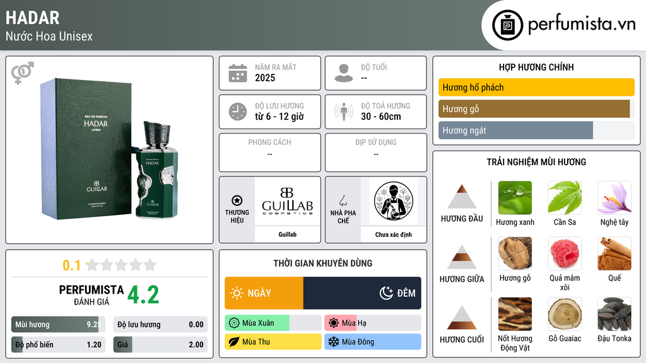Viewport: 646px width, 363px height.
Task: Click the sun icon in the Ngày bar
Action: pyautogui.click(x=237, y=293)
